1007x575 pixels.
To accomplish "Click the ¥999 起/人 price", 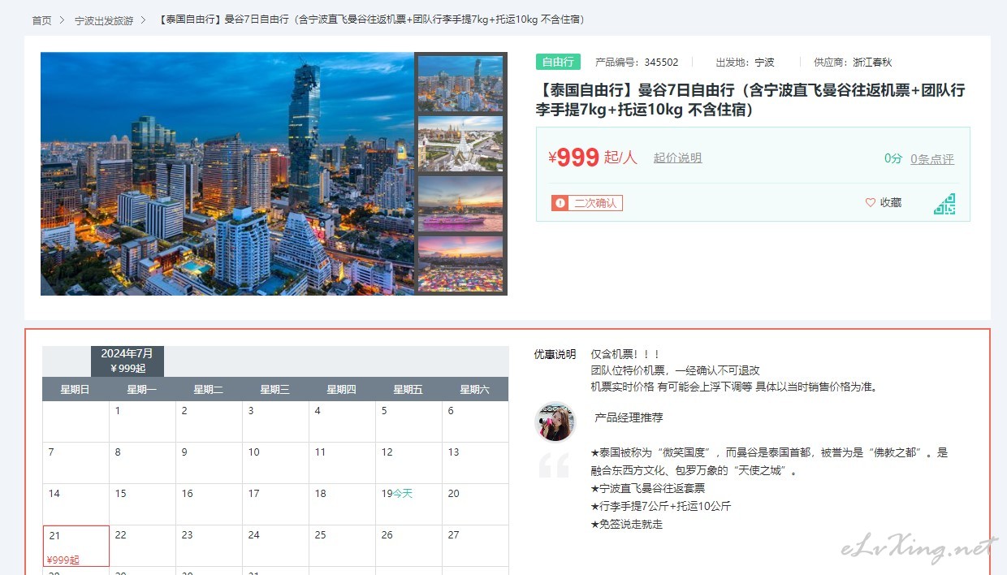I will 593,158.
